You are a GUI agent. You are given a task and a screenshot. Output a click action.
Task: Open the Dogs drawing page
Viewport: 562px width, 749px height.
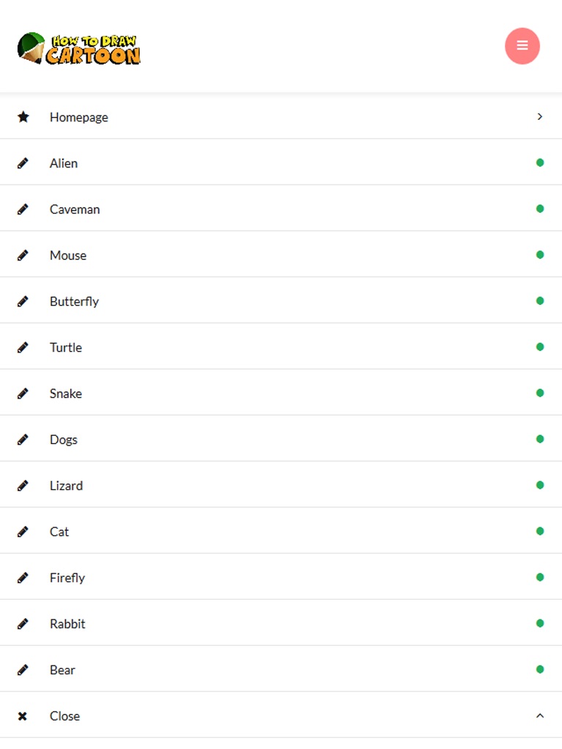click(64, 440)
